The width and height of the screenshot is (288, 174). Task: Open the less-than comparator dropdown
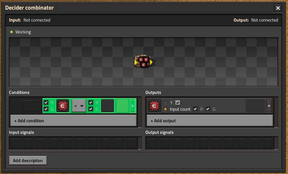point(79,106)
